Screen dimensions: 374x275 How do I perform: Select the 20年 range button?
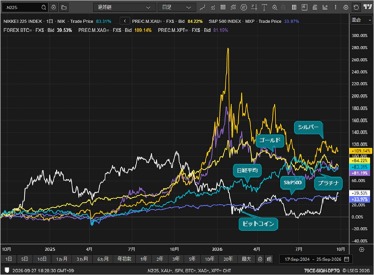pyautogui.click(x=228, y=259)
